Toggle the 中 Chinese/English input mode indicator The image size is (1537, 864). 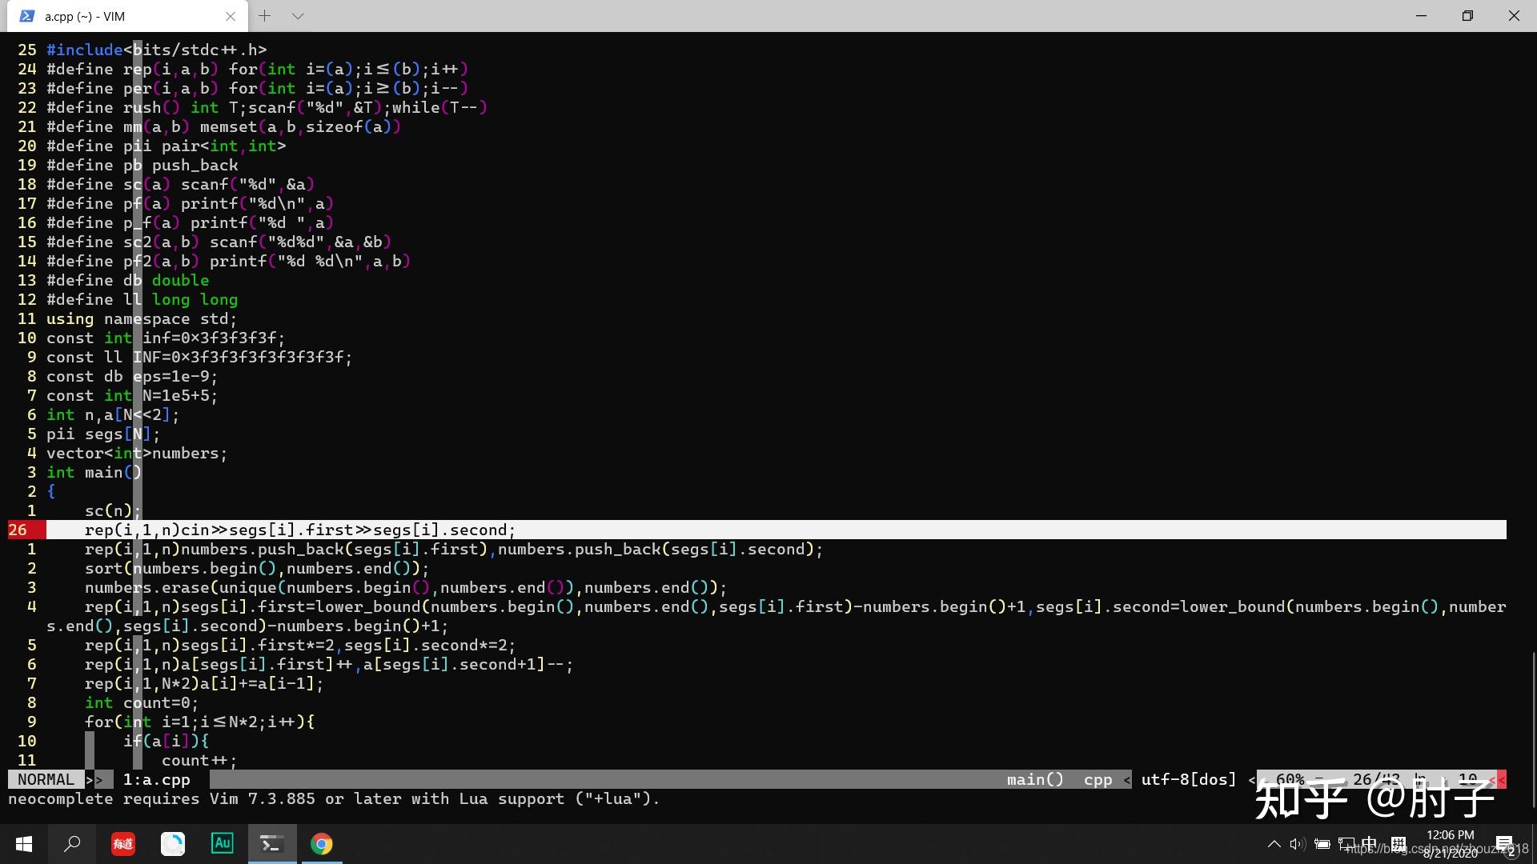click(1370, 844)
